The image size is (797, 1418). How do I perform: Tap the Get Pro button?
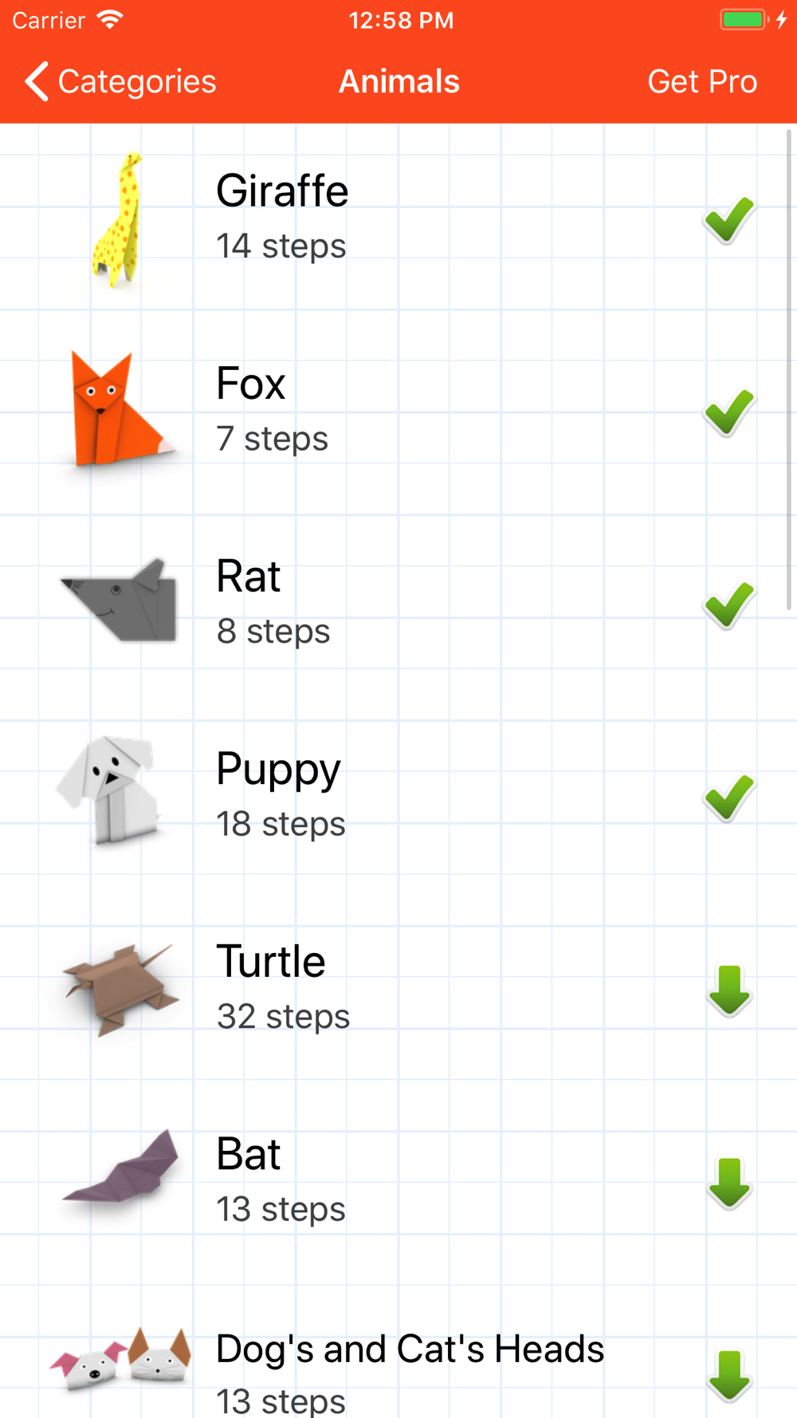click(702, 81)
